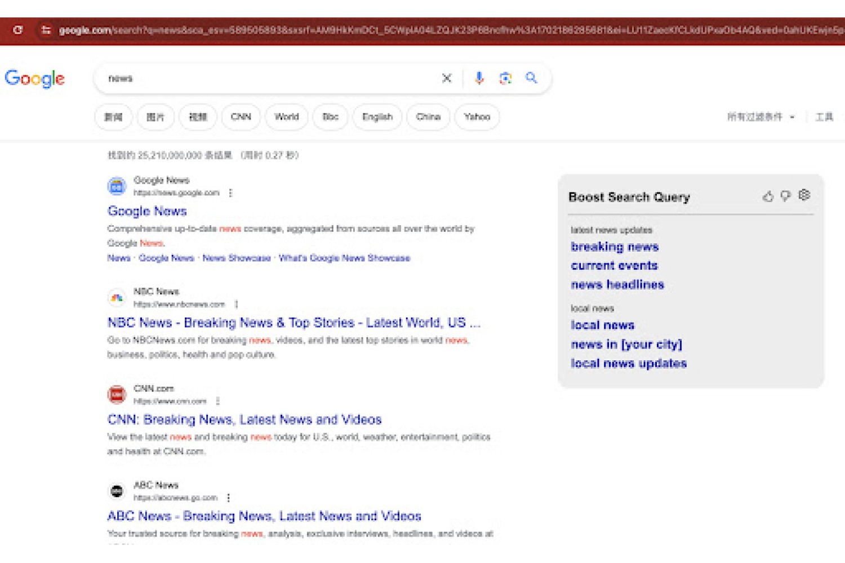Apply the CNN filter chip
The height and width of the screenshot is (563, 845).
[x=241, y=117]
